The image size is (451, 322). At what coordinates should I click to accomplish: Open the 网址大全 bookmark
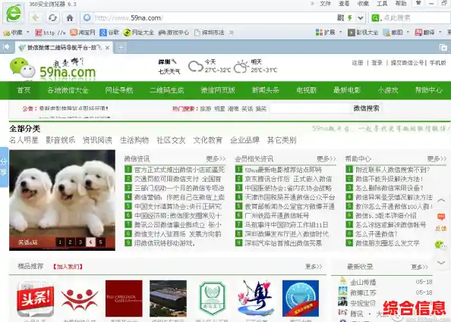[x=139, y=33]
